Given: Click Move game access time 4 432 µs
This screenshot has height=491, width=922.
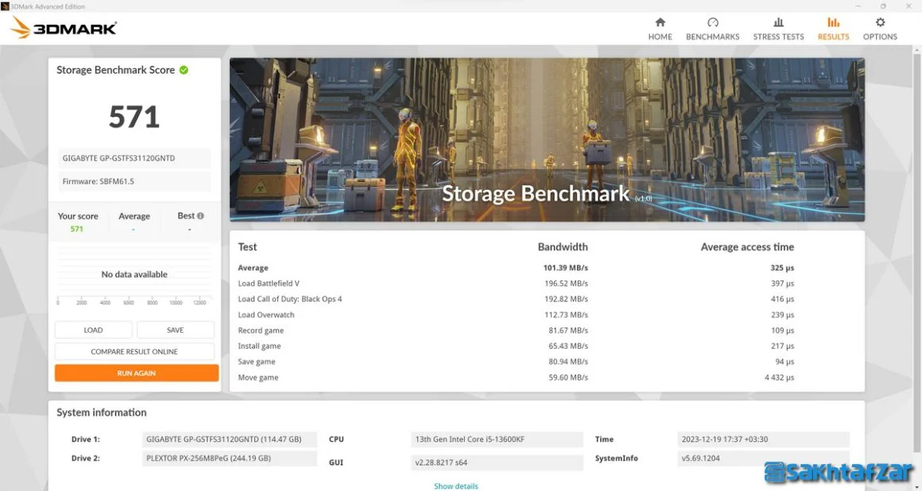Looking at the screenshot, I should (x=779, y=377).
